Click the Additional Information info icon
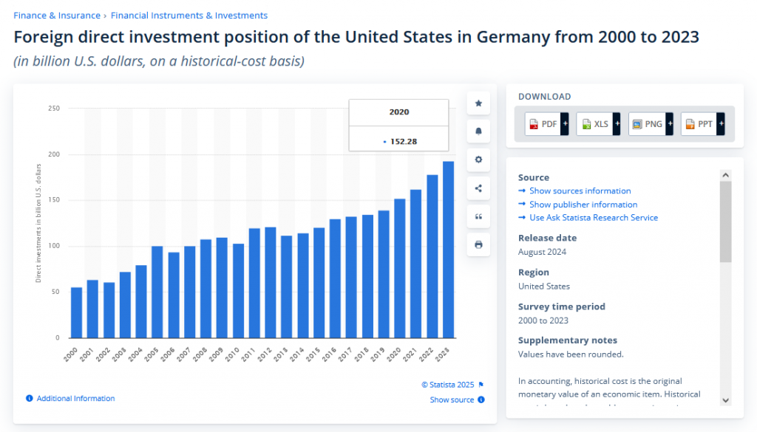Image resolution: width=757 pixels, height=432 pixels. (30, 399)
